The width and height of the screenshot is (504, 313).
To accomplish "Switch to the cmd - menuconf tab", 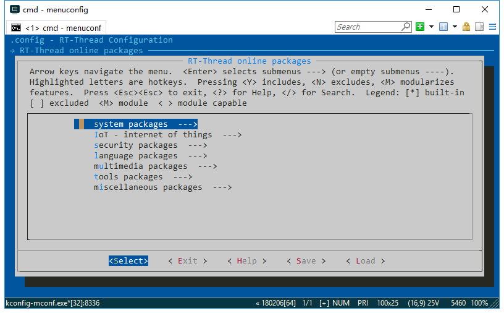I will [x=57, y=28].
